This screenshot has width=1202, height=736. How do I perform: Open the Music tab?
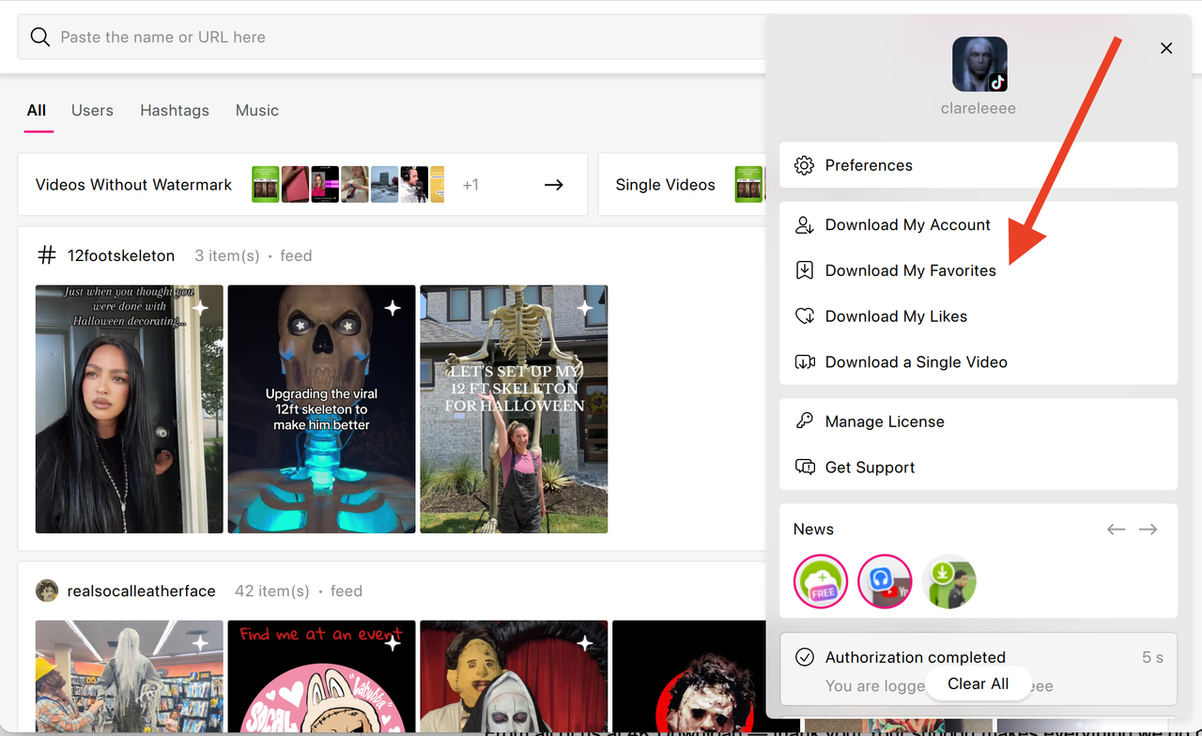pos(257,111)
